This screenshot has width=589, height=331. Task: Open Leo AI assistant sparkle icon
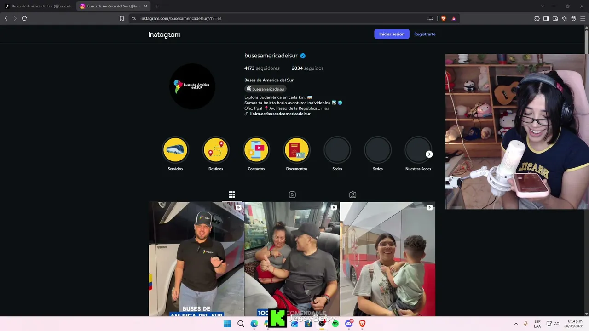click(x=565, y=18)
